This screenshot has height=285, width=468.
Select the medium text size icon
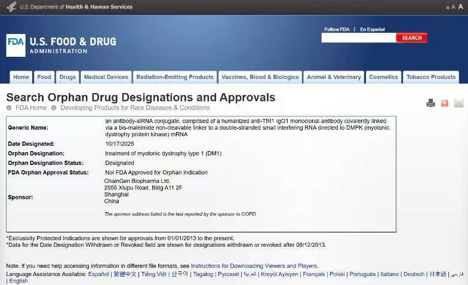453,7
